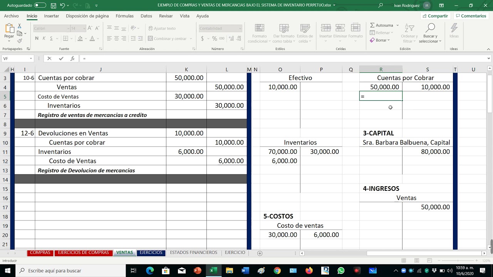The height and width of the screenshot is (277, 493).
Task: Click the Format Painter brush icon
Action: (x=19, y=41)
